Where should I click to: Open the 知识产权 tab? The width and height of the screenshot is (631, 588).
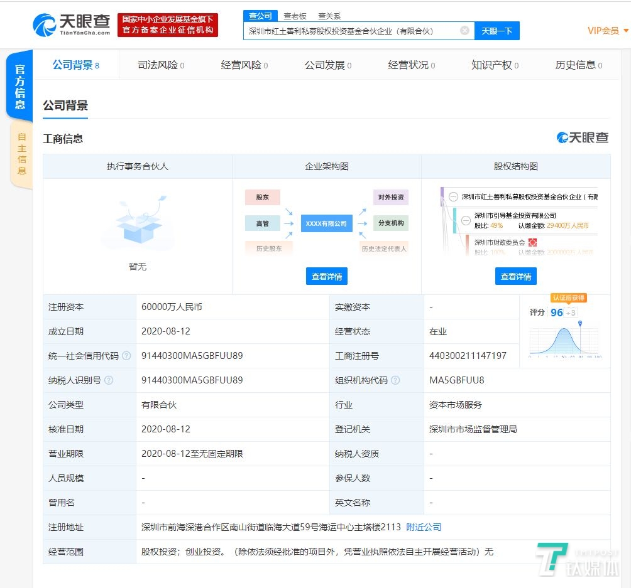495,65
